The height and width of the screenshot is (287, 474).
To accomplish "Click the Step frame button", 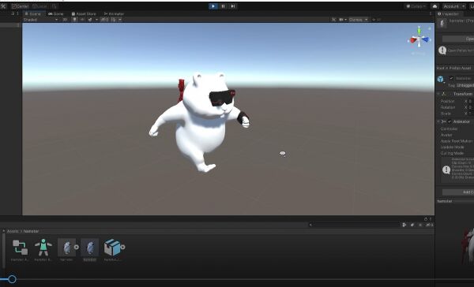I will click(x=233, y=6).
